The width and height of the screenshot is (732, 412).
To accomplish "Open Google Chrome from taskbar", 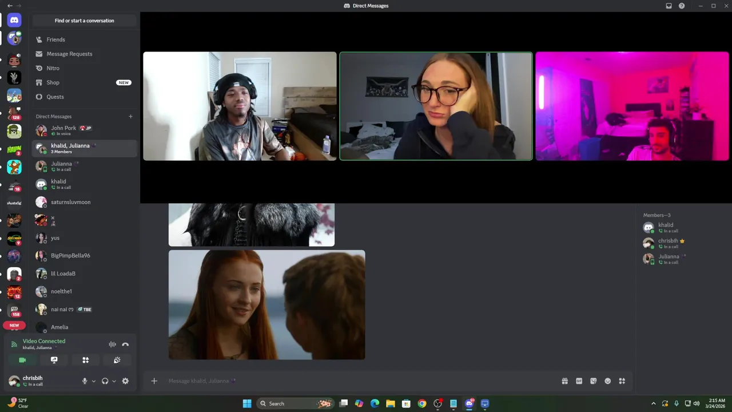I will point(422,403).
